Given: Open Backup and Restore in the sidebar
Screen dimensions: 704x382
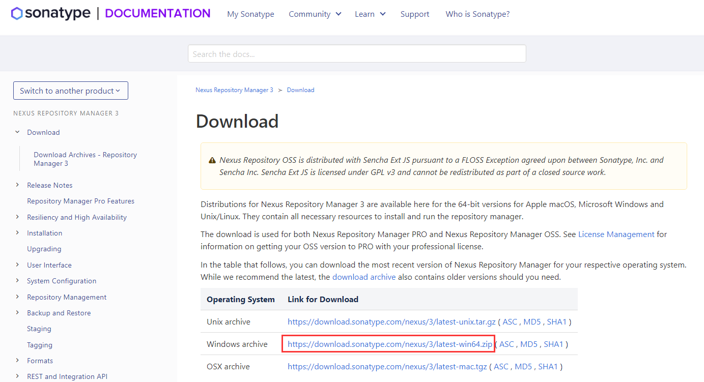Looking at the screenshot, I should tap(59, 313).
